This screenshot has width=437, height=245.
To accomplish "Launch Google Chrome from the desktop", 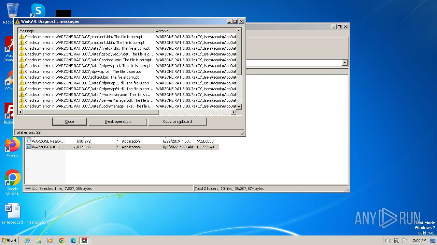I will [x=12, y=178].
